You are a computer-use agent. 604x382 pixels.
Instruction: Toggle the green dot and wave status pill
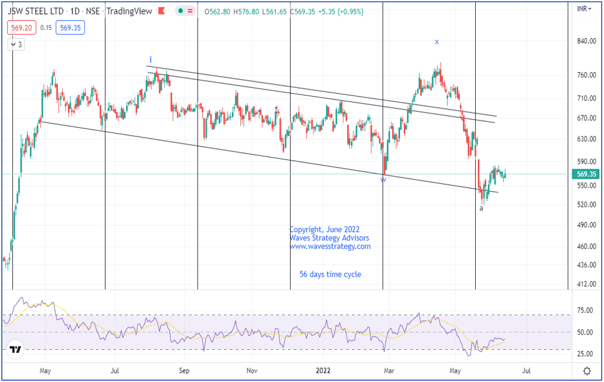(x=185, y=11)
